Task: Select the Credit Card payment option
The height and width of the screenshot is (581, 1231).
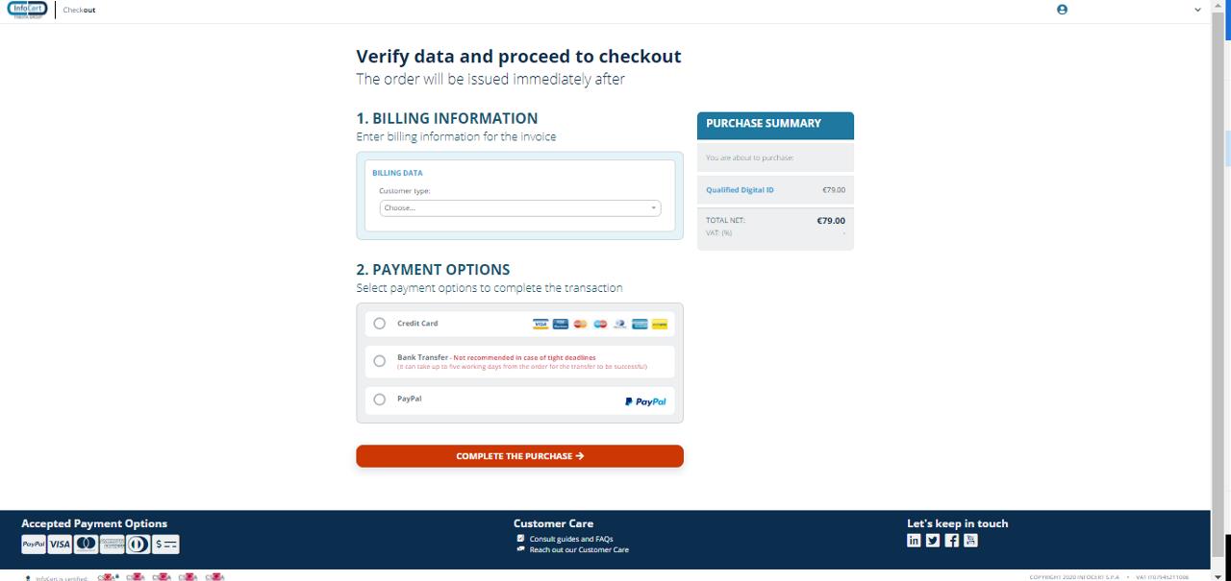Action: point(379,324)
